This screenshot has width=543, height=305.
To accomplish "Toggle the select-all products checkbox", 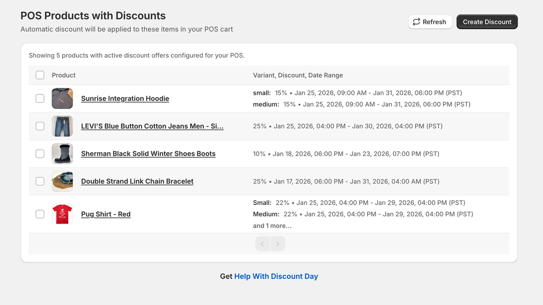I will (x=40, y=75).
